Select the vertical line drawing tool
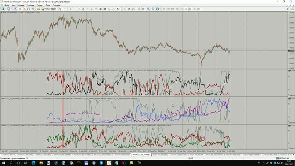Screen dimensions: 295x166 pyautogui.click(x=70, y=9)
